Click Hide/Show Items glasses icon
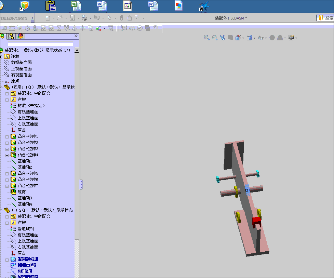This screenshot has width=334, height=278. pyautogui.click(x=260, y=38)
